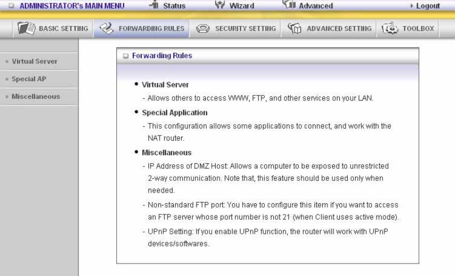Click the bold Miscellaneous bullet heading
This screenshot has height=276, width=455.
pyautogui.click(x=167, y=152)
